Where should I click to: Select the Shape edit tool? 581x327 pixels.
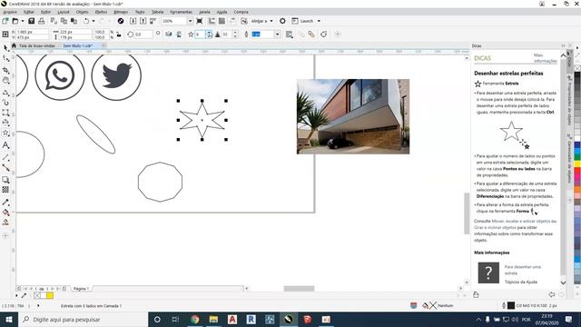(6, 58)
